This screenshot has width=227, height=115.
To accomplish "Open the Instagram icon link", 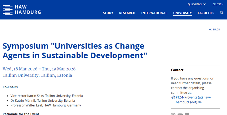I will [173, 114].
